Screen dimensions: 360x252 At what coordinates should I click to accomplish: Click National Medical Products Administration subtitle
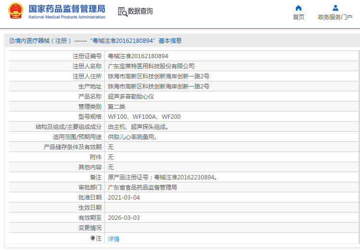67,17
